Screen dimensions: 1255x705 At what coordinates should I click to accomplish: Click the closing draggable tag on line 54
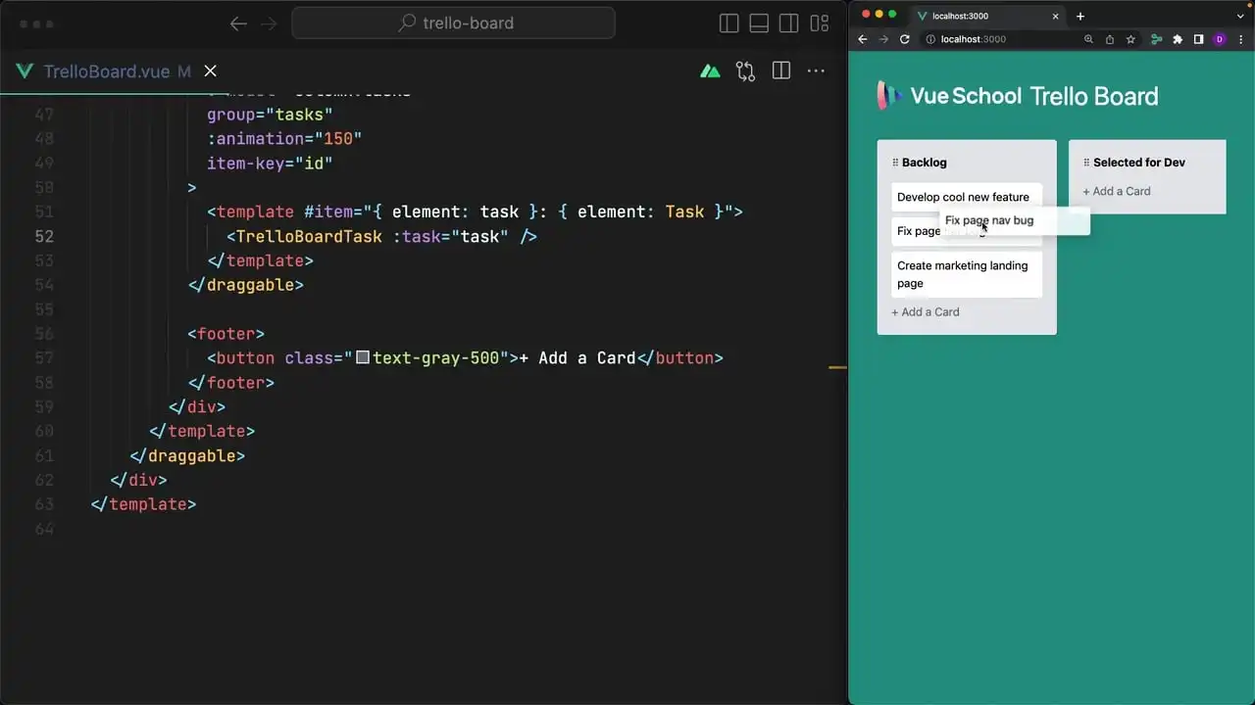click(246, 285)
